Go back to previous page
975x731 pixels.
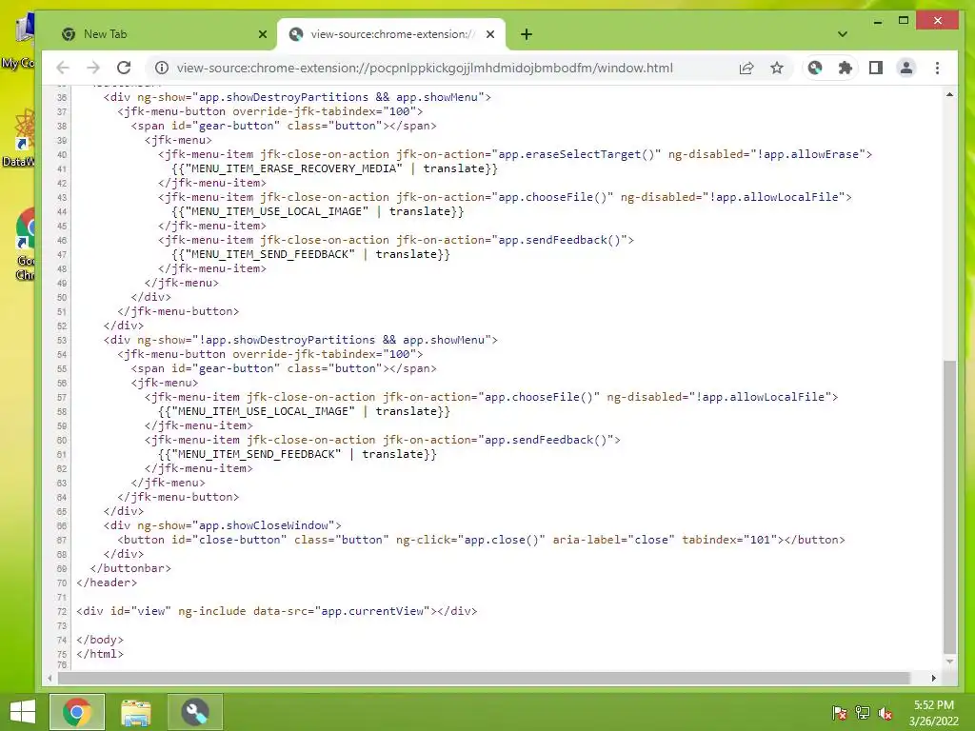(x=63, y=68)
